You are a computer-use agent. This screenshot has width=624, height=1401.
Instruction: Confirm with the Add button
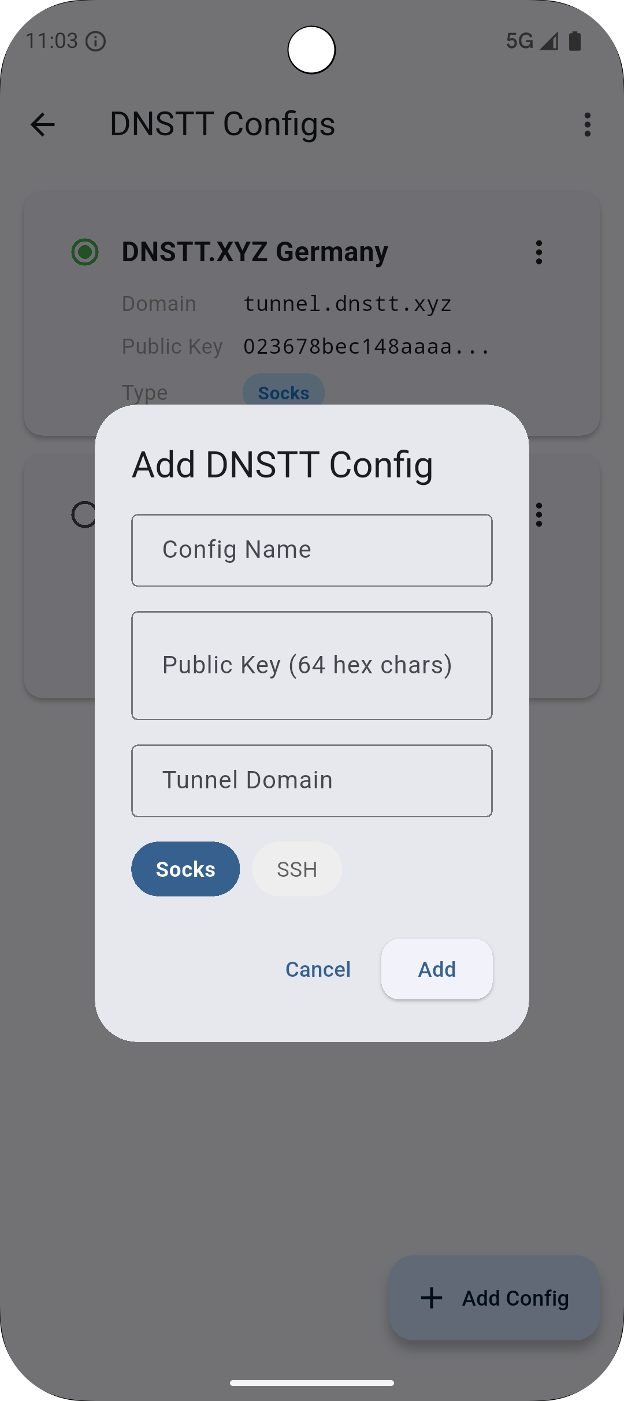[437, 969]
